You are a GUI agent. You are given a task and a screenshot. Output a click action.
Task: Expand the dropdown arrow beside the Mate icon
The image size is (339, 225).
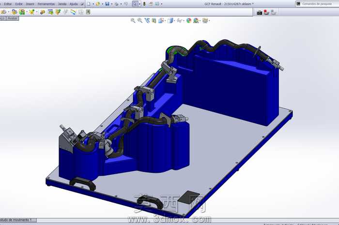tap(27, 12)
